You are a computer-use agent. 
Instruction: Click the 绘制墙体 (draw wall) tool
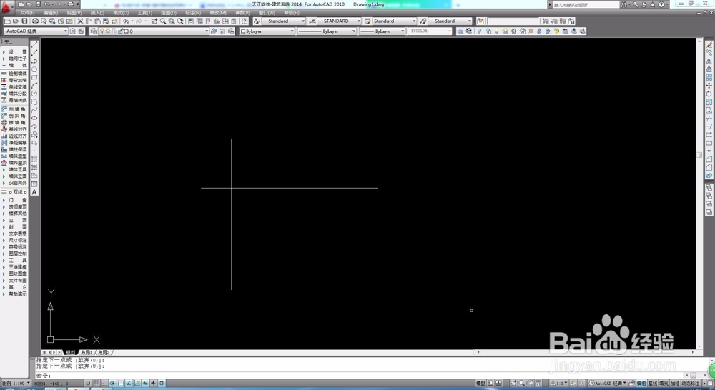[14, 74]
